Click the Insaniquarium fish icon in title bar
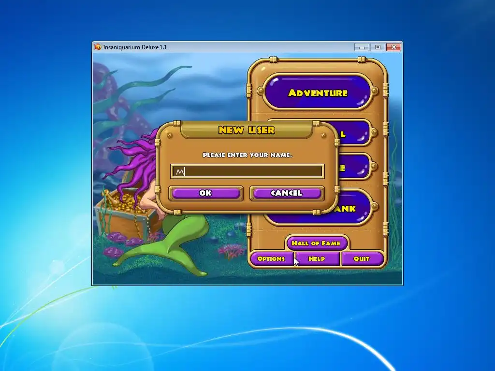495x371 pixels. click(x=98, y=47)
